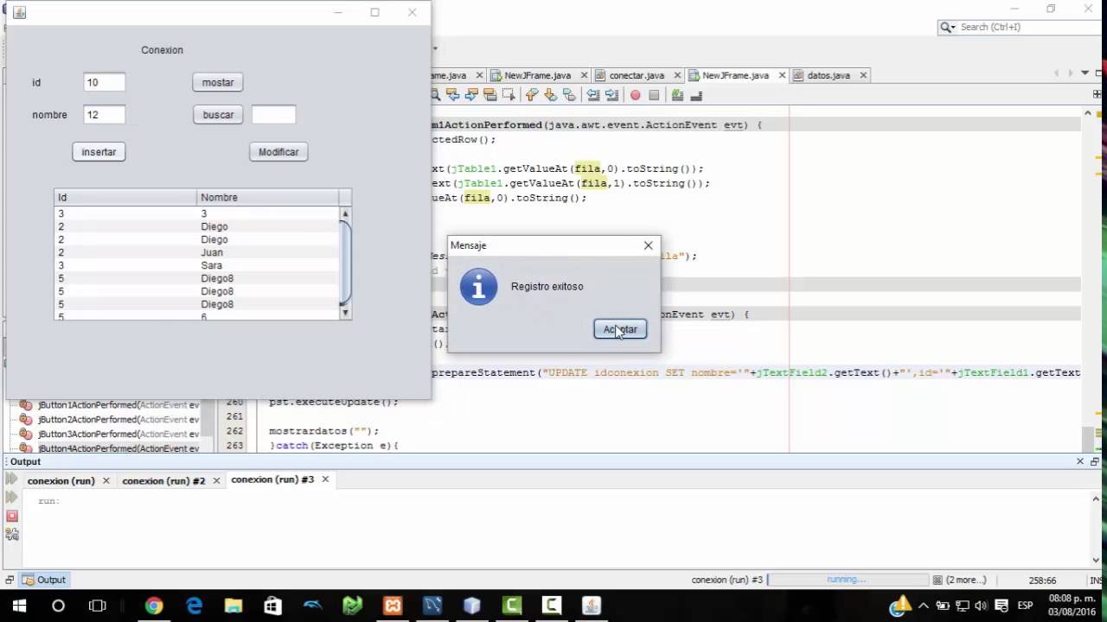Click the red Stop icon in Output
The height and width of the screenshot is (622, 1107).
pyautogui.click(x=11, y=516)
